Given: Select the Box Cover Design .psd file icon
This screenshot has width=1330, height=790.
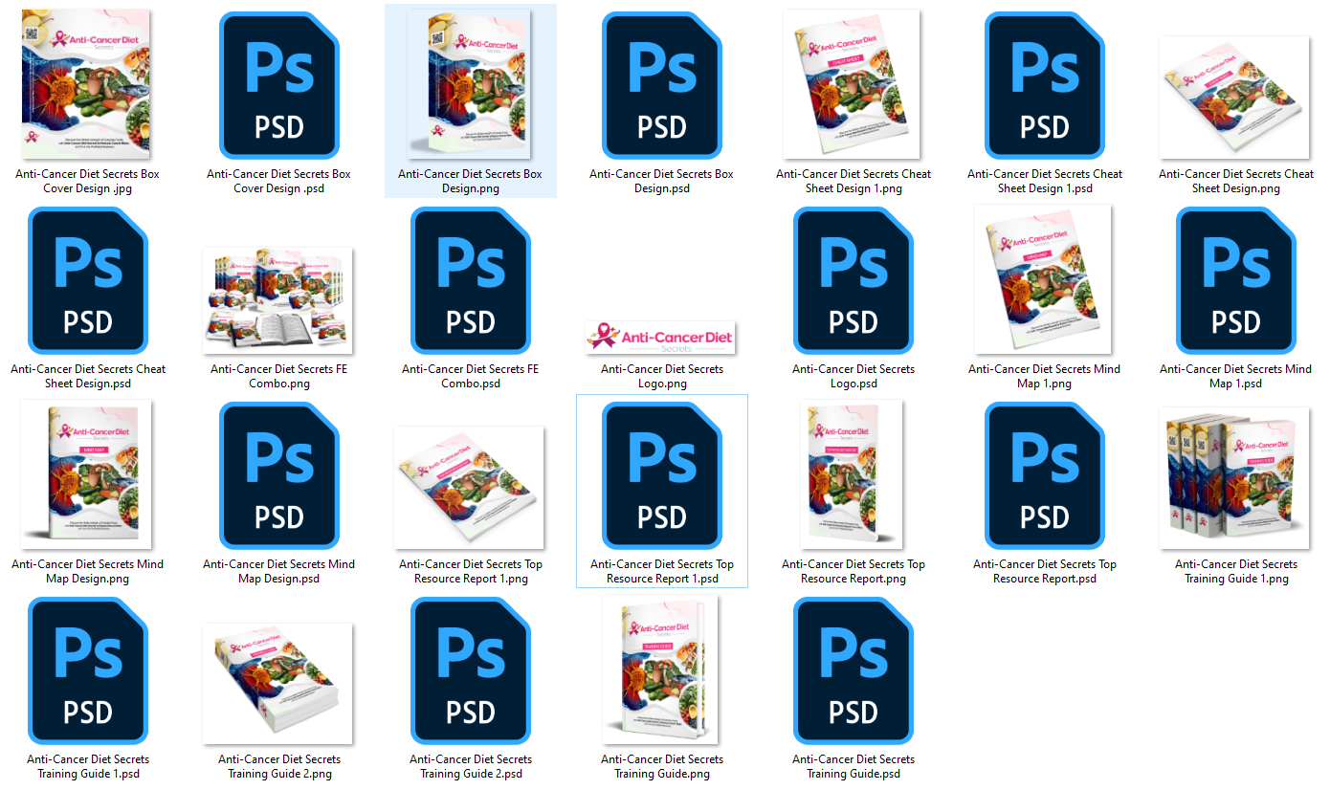Looking at the screenshot, I should tap(278, 86).
